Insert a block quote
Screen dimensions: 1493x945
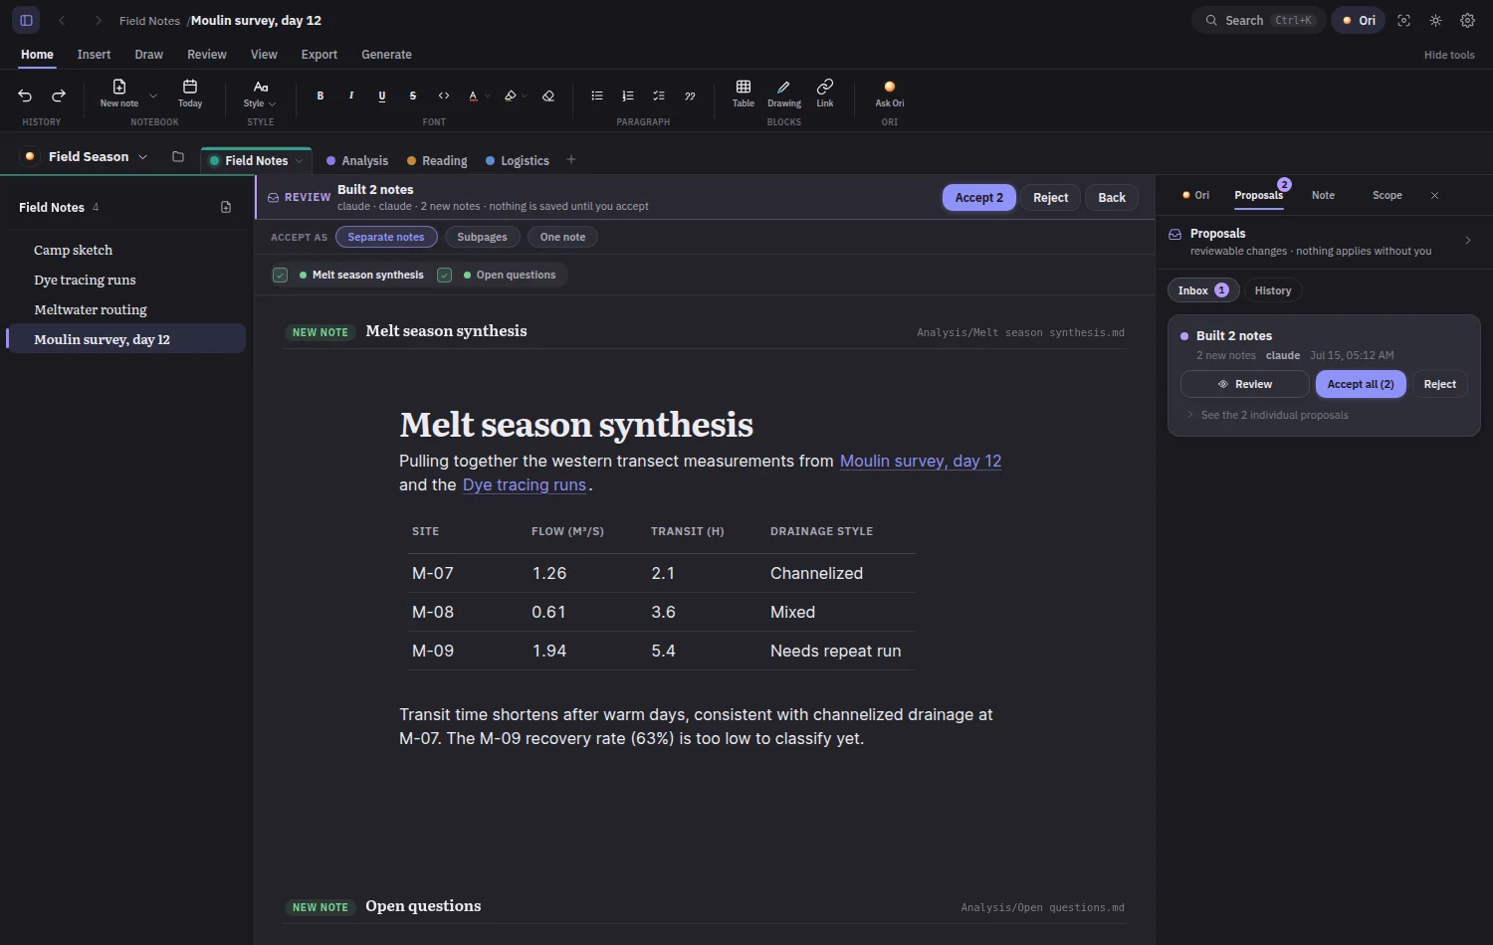tap(690, 95)
